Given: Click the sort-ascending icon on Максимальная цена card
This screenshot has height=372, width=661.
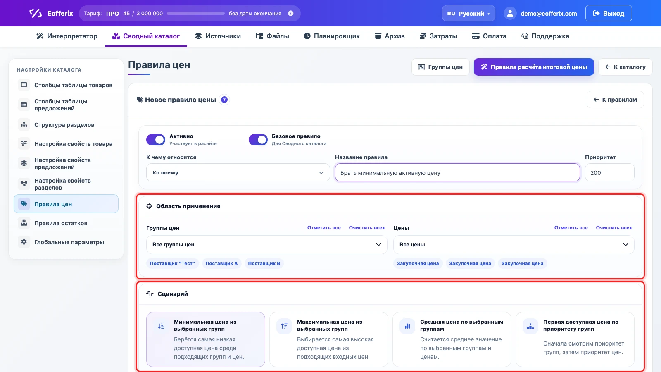Looking at the screenshot, I should (284, 326).
